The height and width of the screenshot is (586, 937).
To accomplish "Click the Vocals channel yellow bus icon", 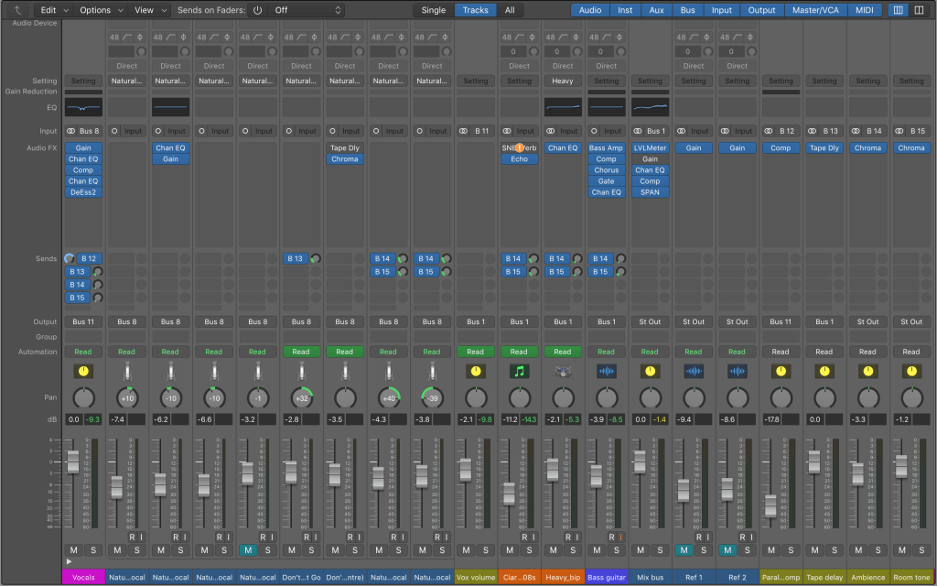I will click(83, 372).
